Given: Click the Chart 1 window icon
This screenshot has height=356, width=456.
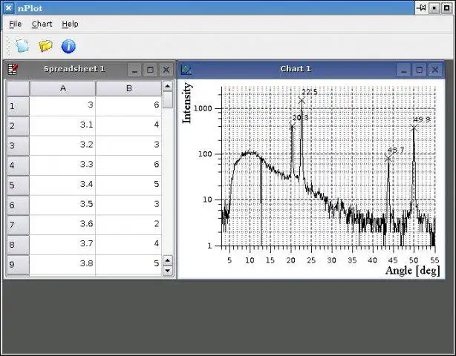Looking at the screenshot, I should tap(186, 70).
